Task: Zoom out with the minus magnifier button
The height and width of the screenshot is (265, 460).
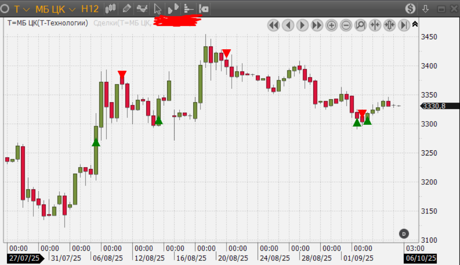Action: point(346,25)
